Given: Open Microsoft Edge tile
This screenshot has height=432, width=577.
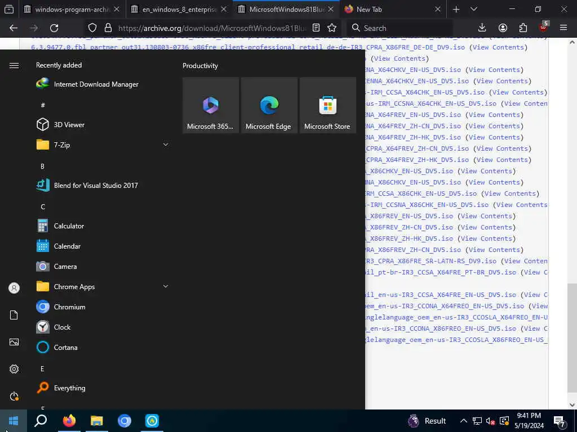Looking at the screenshot, I should coord(269,105).
